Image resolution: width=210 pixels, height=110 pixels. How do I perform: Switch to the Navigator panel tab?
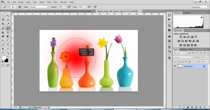(187, 13)
